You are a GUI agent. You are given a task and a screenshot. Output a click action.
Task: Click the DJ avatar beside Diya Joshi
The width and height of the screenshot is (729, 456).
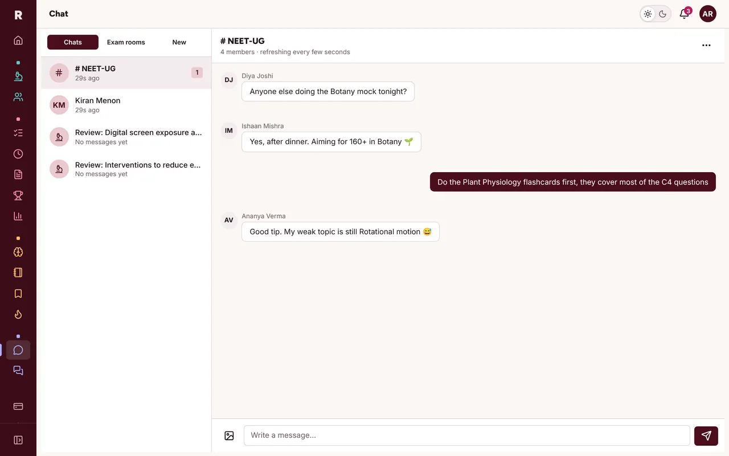[x=229, y=80]
